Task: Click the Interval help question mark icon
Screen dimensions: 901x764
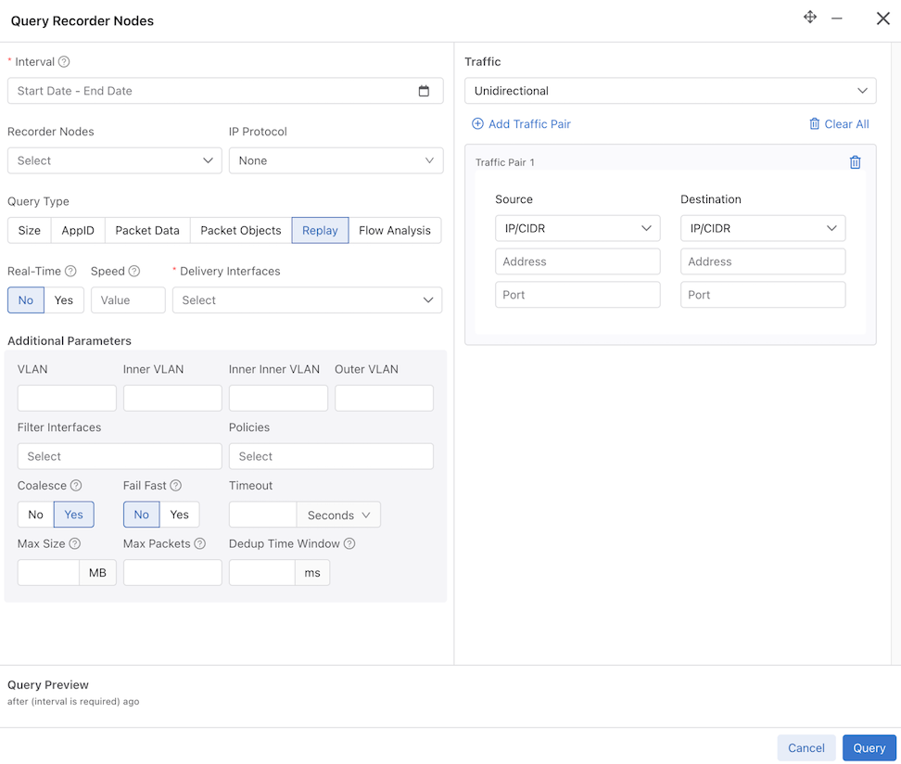Action: click(x=64, y=61)
